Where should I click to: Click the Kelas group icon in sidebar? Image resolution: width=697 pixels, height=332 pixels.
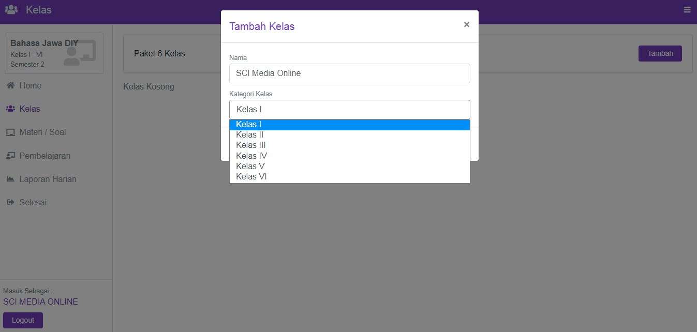pyautogui.click(x=10, y=109)
